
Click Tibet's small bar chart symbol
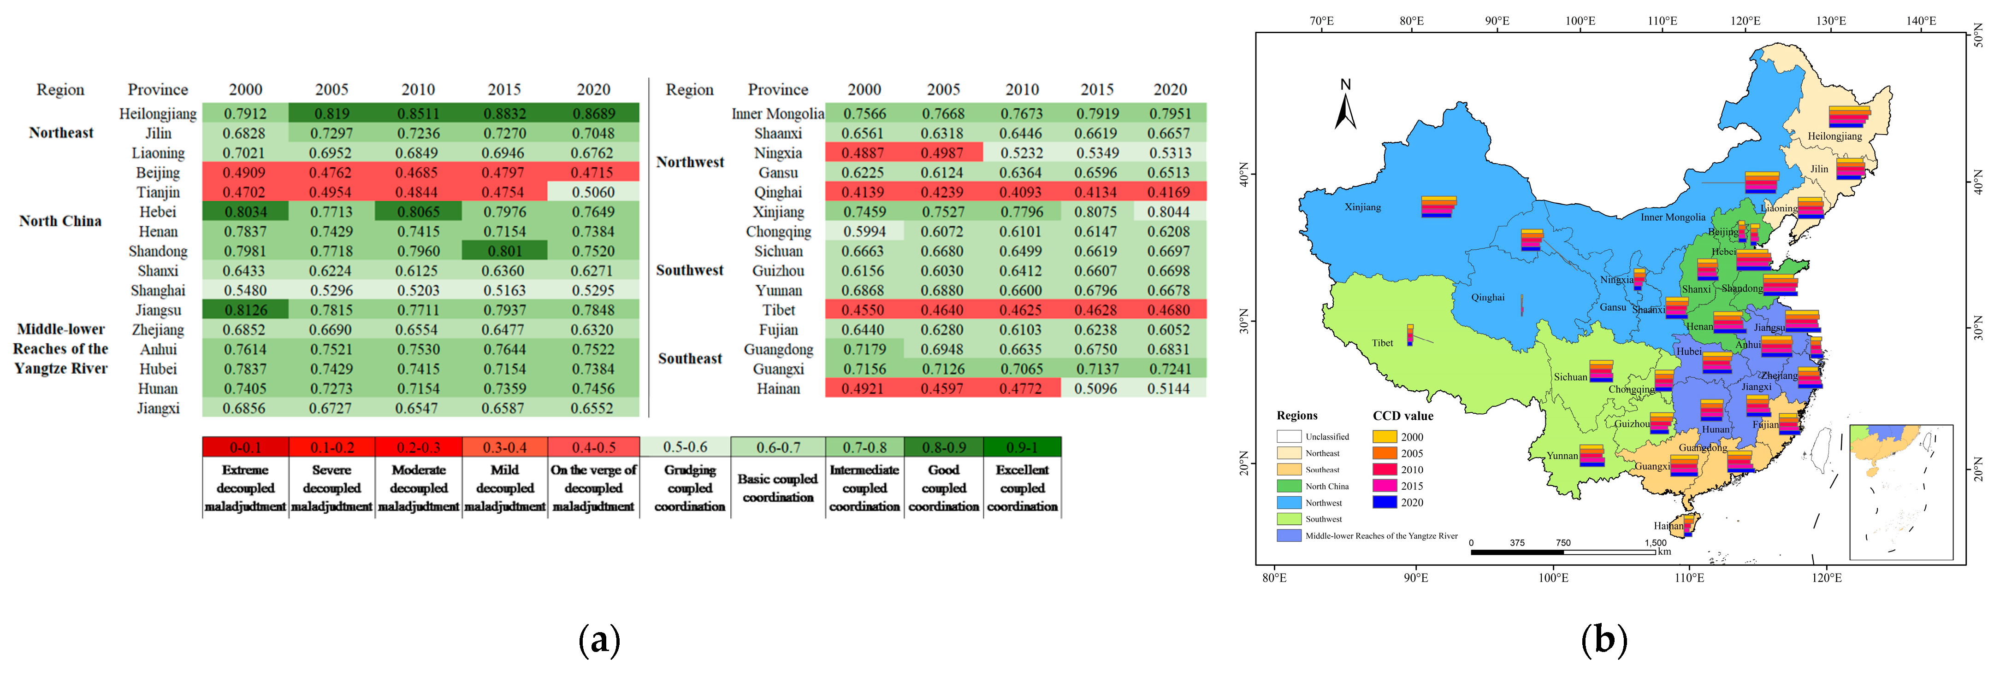pos(1409,335)
